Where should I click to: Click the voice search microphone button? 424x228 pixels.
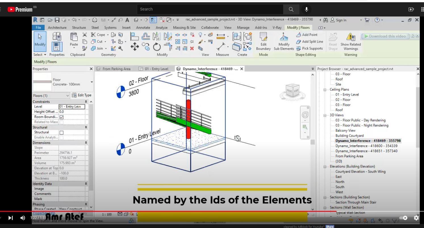point(306,9)
